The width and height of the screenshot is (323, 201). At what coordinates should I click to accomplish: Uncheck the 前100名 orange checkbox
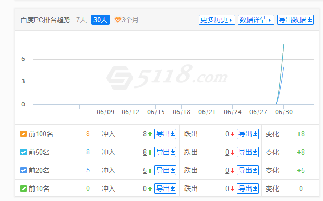23,134
